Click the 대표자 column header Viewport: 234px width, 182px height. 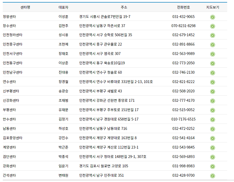[x=63, y=7]
